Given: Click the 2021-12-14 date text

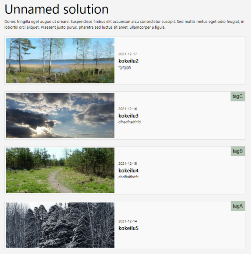Looking at the screenshot, I should pos(128,221).
